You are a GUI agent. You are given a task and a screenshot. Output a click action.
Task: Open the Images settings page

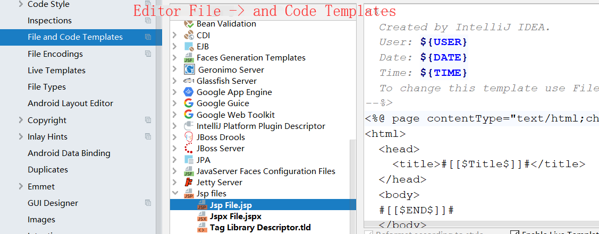(41, 220)
